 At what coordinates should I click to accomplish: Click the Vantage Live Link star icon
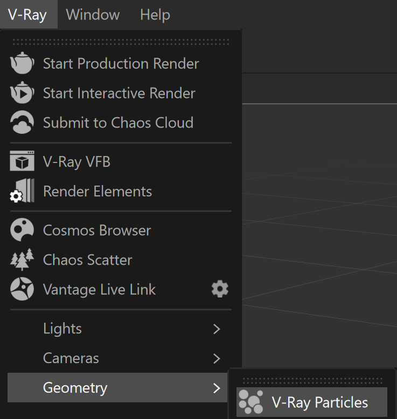(x=22, y=289)
